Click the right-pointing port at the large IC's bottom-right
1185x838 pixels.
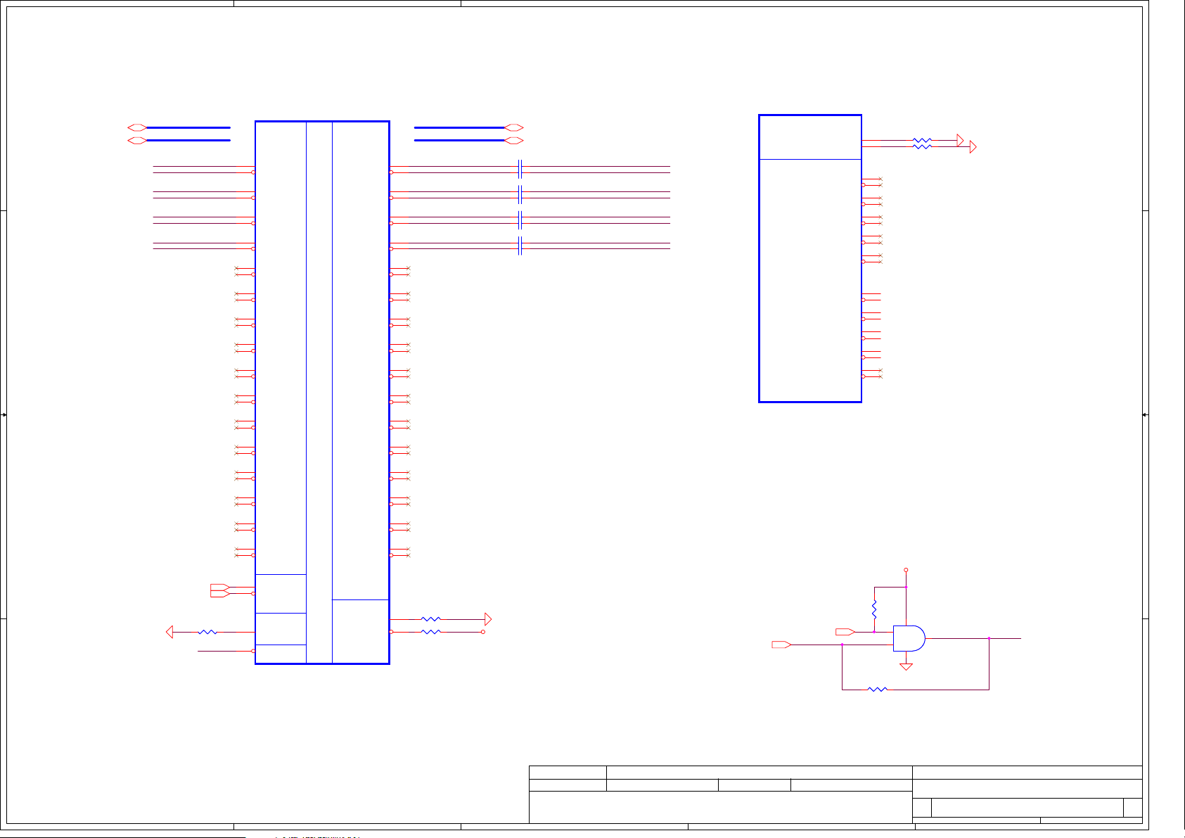[x=488, y=619]
